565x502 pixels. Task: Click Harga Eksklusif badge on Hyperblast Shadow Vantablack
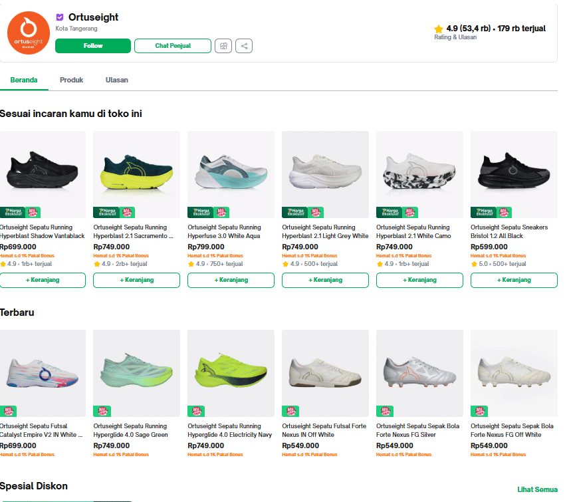(x=13, y=212)
